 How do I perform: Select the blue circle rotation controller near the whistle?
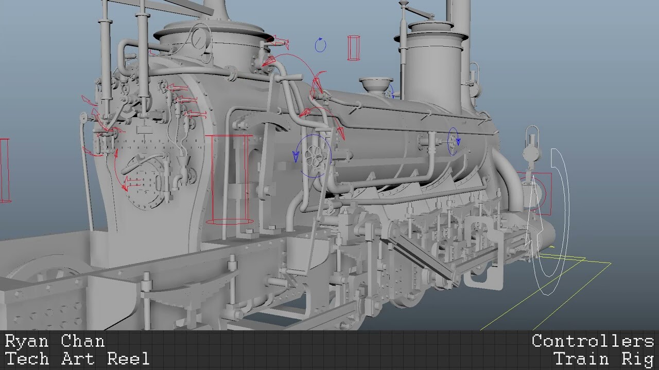pos(319,45)
